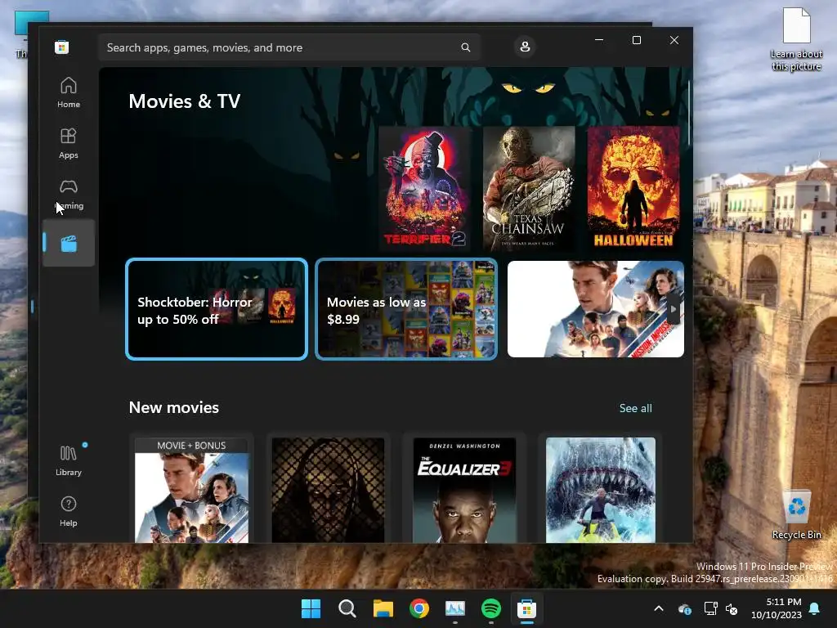This screenshot has width=837, height=628.
Task: Click the network display tray icon
Action: click(x=710, y=608)
